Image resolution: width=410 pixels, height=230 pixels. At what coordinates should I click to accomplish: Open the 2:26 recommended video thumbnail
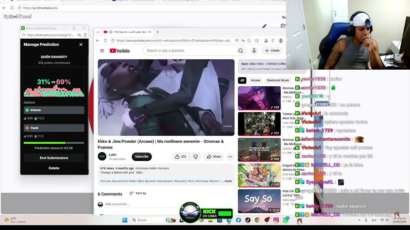click(259, 150)
